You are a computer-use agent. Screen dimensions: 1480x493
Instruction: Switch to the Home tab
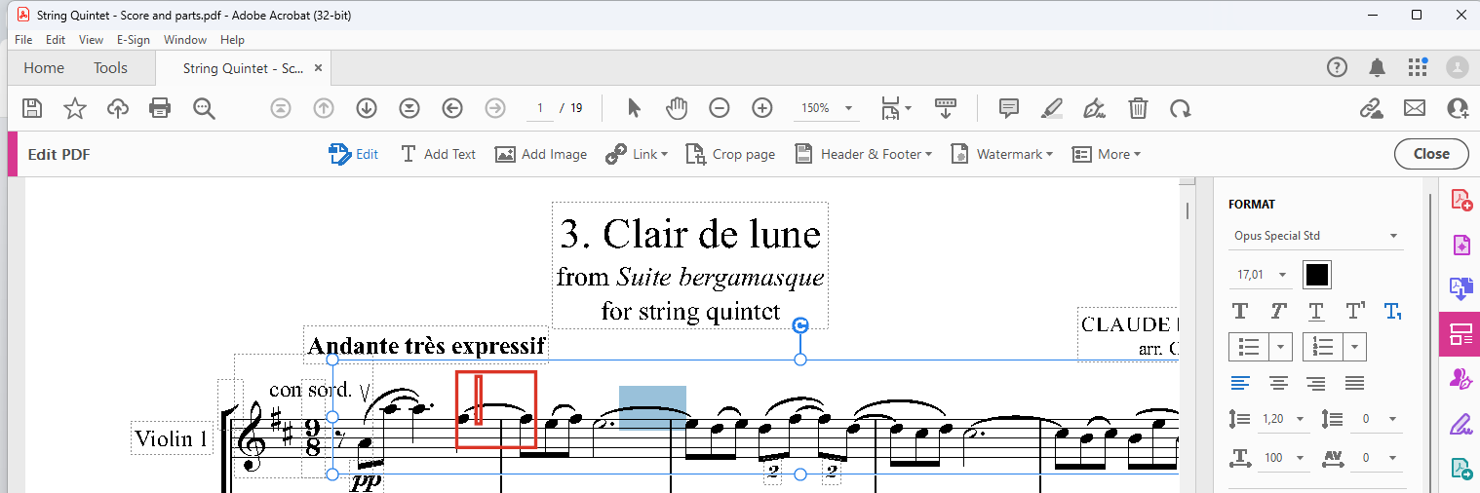(44, 68)
